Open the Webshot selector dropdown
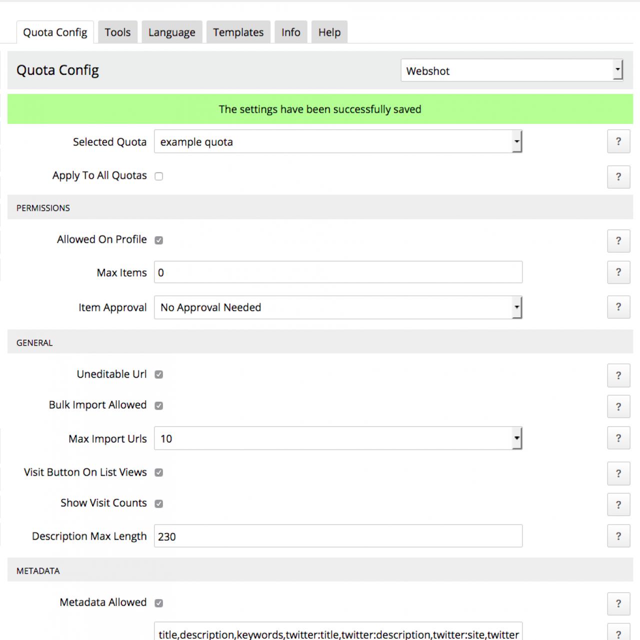Image resolution: width=640 pixels, height=640 pixels. click(511, 71)
